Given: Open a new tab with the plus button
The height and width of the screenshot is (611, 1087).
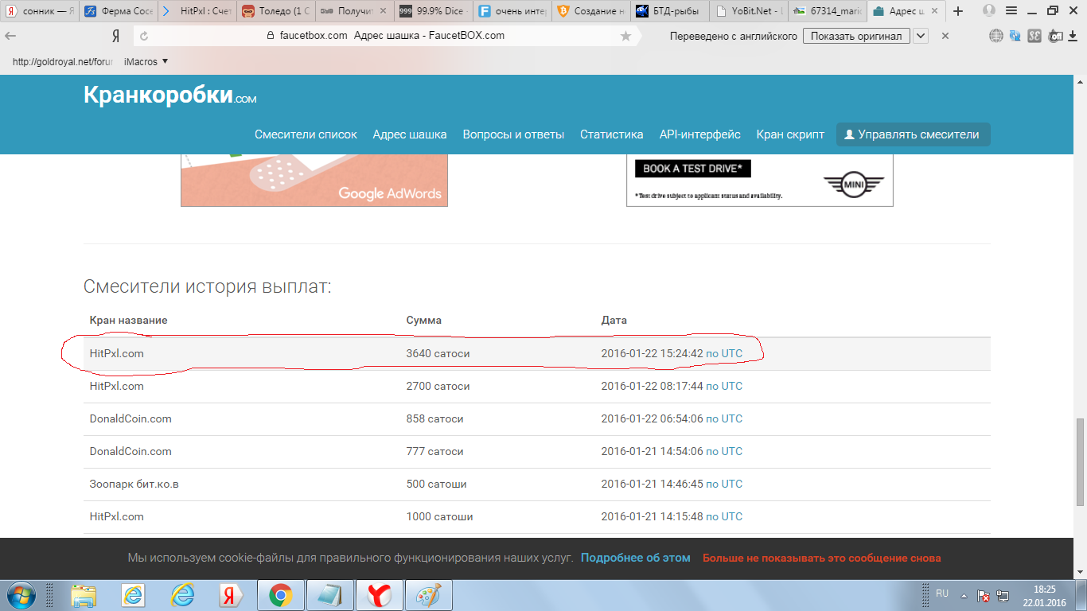Looking at the screenshot, I should (958, 11).
